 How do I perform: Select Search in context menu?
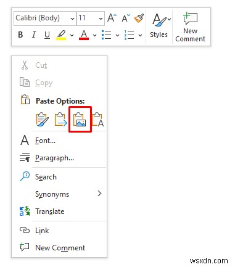(59, 177)
